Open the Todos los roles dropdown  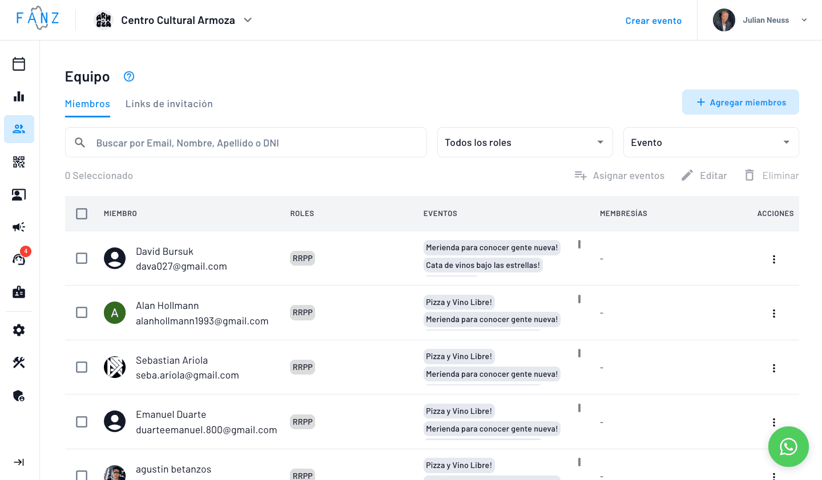pos(525,143)
